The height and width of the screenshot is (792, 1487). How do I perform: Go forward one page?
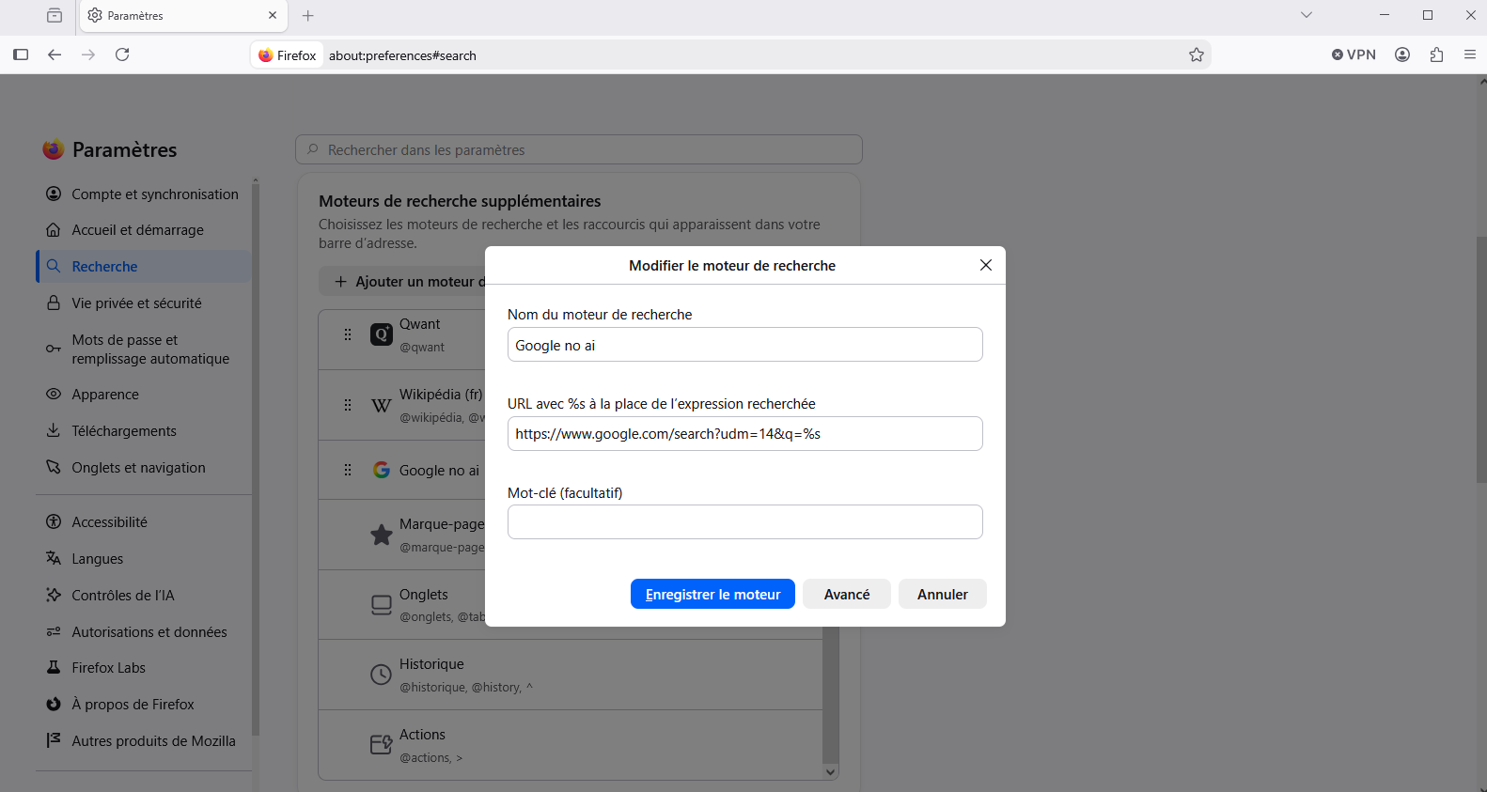tap(88, 55)
